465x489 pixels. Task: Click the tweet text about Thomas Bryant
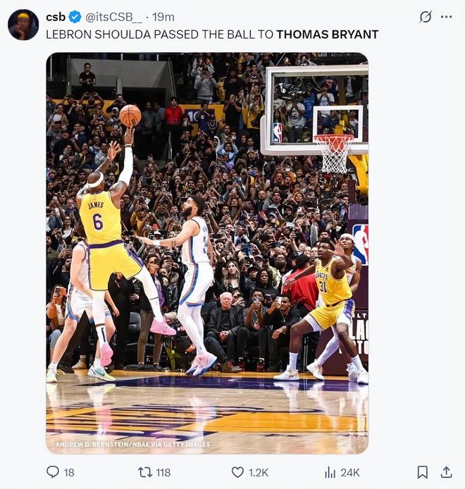click(212, 34)
